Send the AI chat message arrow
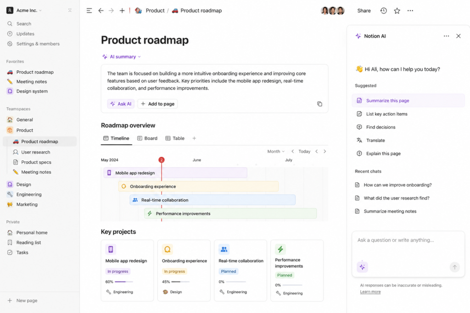470x313 pixels. [454, 267]
